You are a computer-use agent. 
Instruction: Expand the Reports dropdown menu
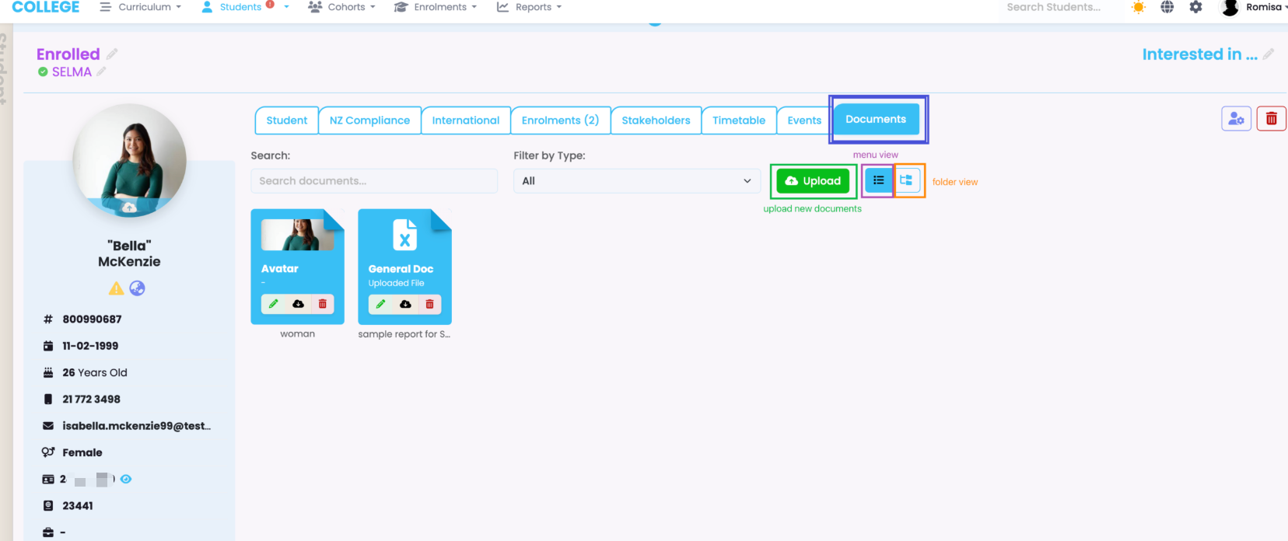(530, 7)
